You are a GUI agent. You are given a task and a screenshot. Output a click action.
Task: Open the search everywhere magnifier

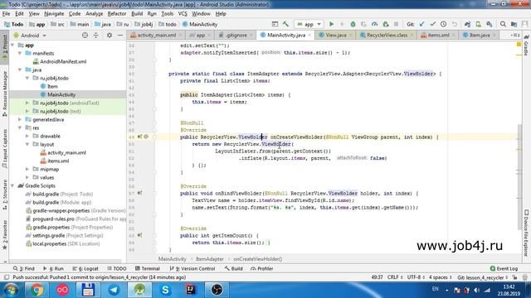503,24
